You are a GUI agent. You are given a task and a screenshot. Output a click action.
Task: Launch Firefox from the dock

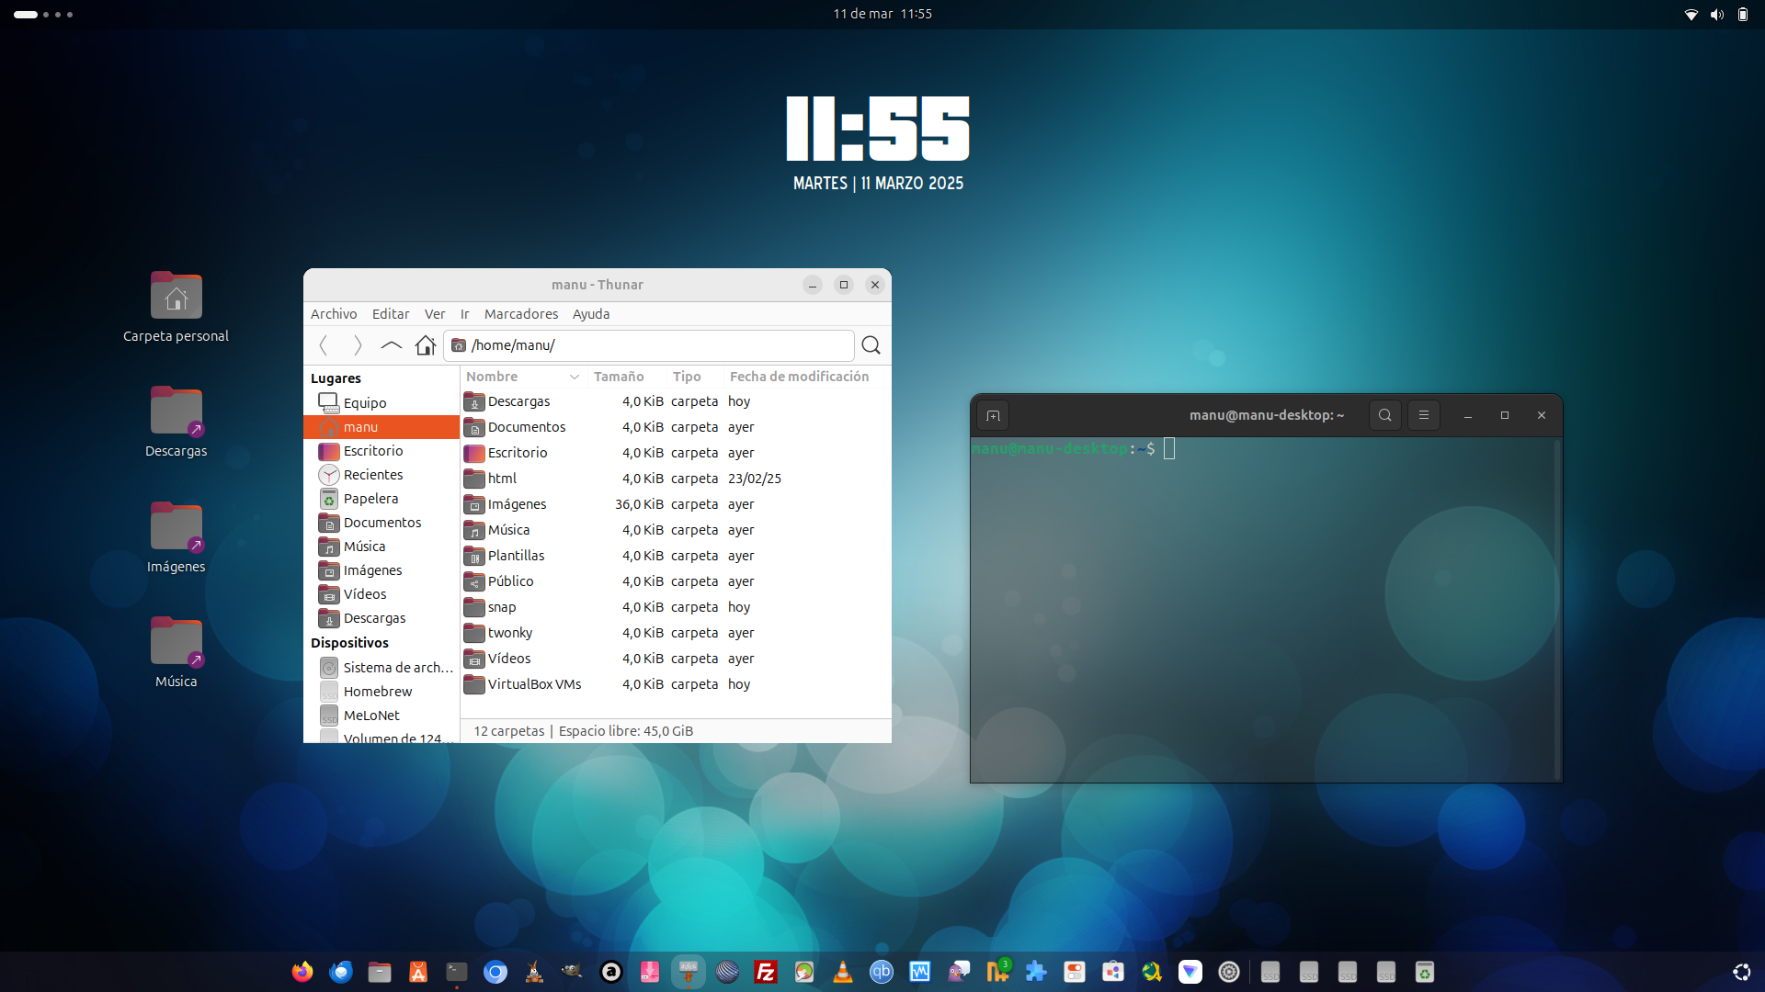click(x=302, y=972)
